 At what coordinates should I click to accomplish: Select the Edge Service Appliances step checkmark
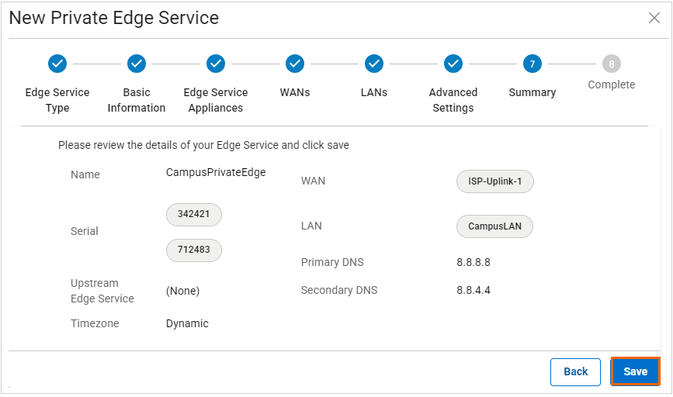(216, 64)
